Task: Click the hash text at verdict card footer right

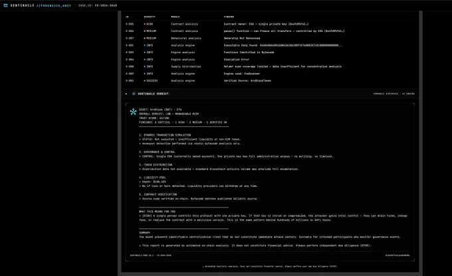Action: tap(397, 255)
